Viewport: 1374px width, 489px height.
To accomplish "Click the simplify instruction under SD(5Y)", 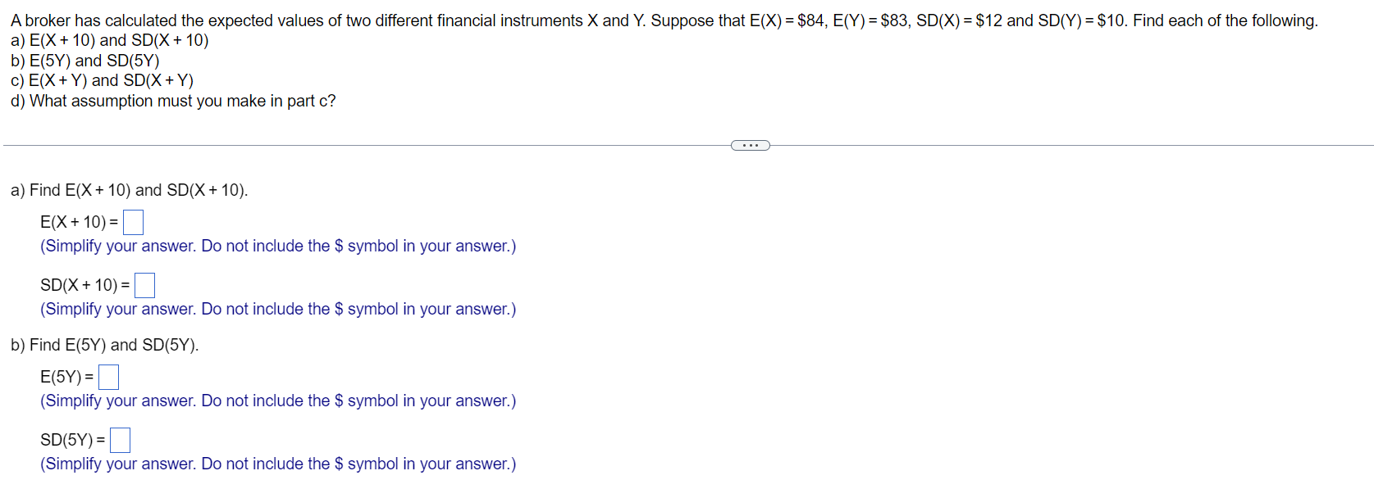I will (278, 464).
